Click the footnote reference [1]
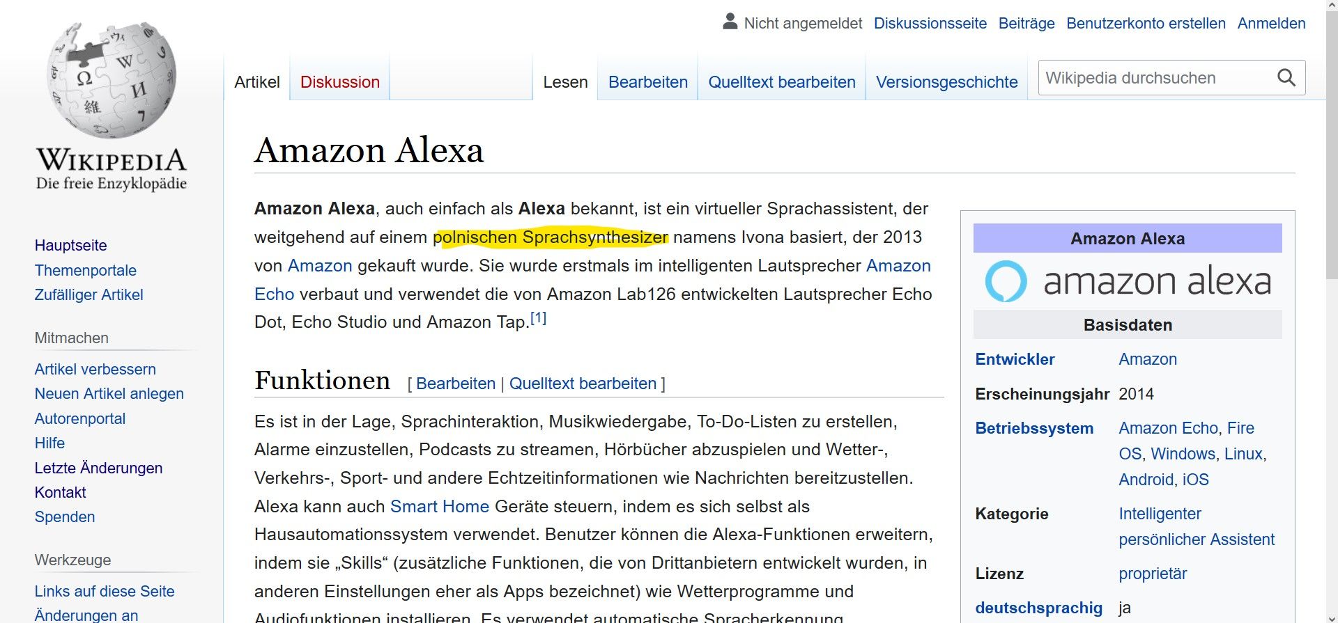This screenshot has height=623, width=1338. tap(538, 318)
